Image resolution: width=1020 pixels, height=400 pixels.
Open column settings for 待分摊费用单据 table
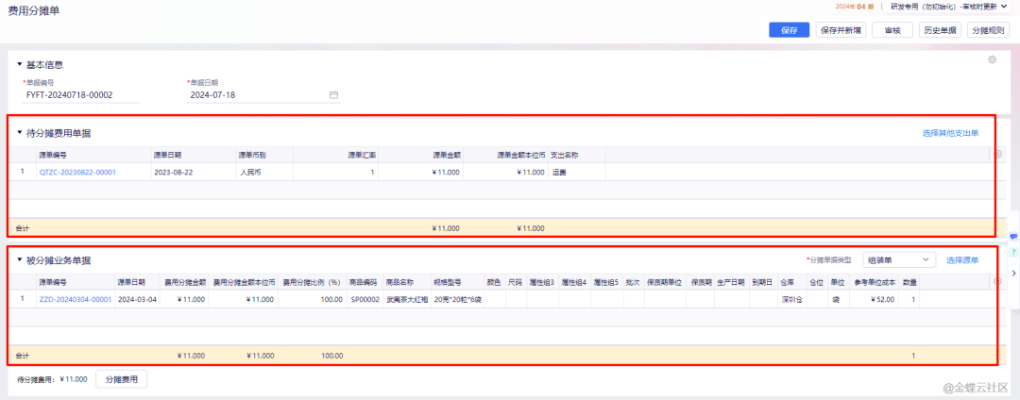tap(998, 154)
